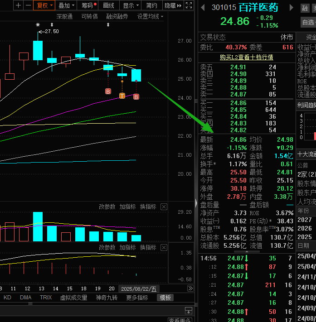Click the panel collapse icon at bottom

(189, 311)
